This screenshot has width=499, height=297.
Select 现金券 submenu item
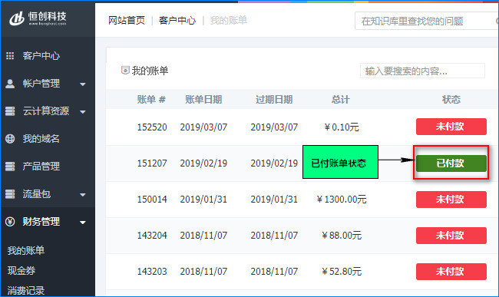click(x=21, y=271)
